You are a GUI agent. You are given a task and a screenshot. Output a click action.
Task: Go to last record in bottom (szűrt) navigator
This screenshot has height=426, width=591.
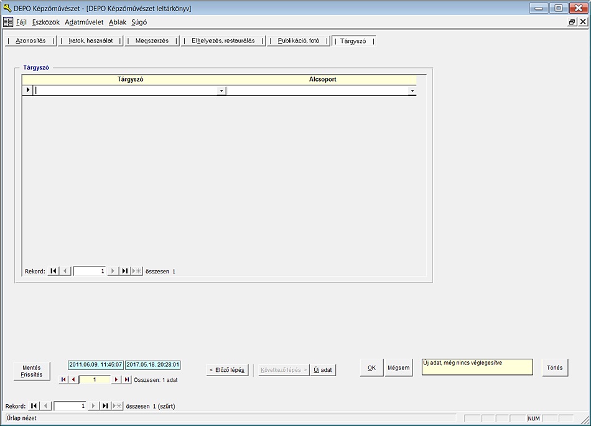(x=106, y=406)
